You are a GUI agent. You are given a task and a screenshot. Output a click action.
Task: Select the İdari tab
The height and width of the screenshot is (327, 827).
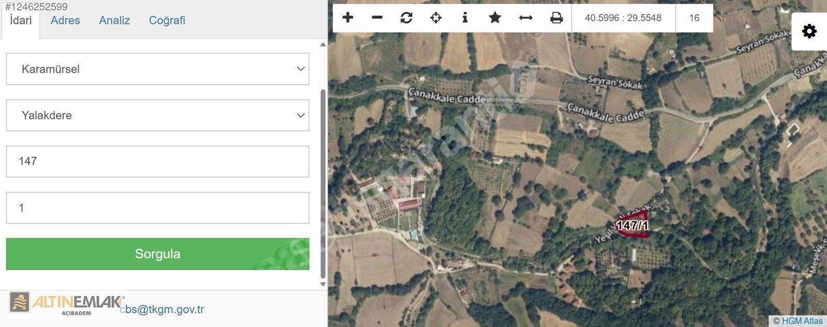[21, 21]
